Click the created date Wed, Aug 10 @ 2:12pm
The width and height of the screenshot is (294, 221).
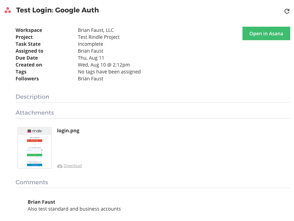104,65
